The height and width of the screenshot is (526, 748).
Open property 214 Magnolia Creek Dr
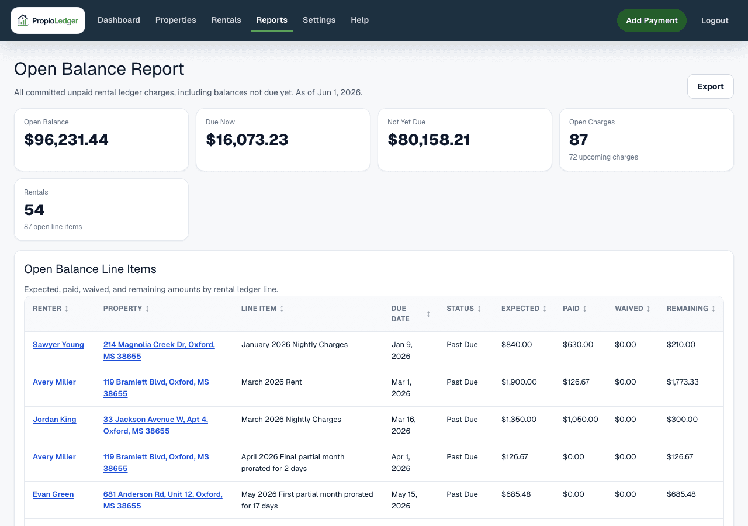tap(159, 351)
